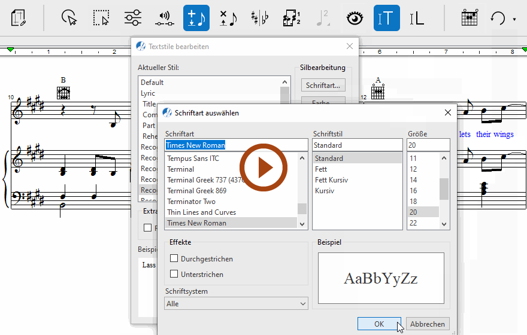Screen dimensions: 527x335
Task: Confirm font selection with OK
Action: (x=379, y=324)
